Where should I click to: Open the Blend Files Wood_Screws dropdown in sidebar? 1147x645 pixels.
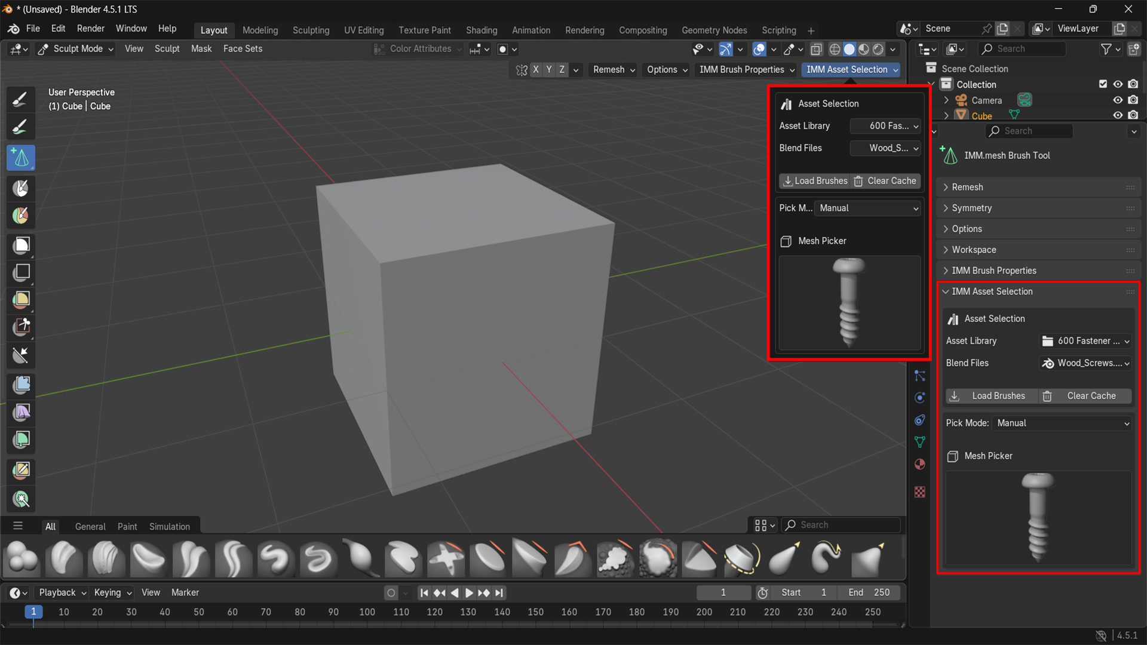[1085, 363]
